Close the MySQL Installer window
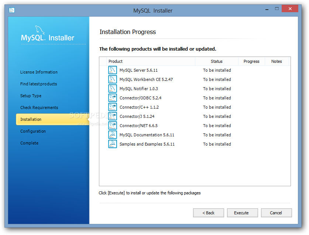The width and height of the screenshot is (309, 235). tap(290, 8)
